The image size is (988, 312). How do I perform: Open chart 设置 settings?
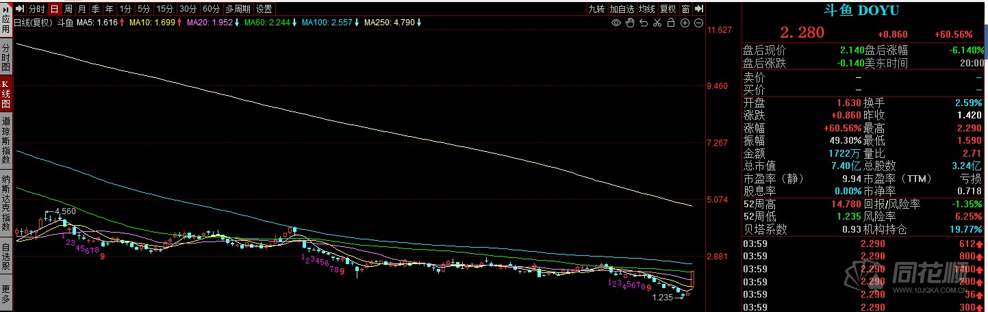tap(264, 9)
